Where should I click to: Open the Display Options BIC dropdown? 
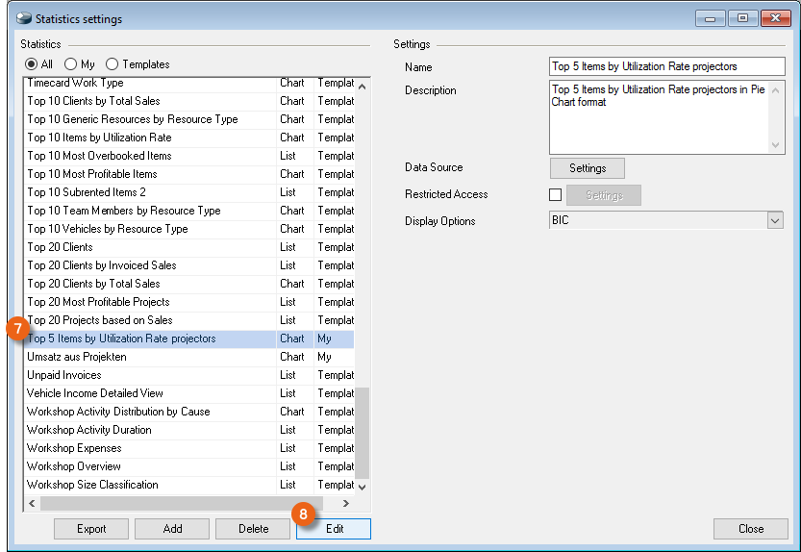click(x=775, y=221)
